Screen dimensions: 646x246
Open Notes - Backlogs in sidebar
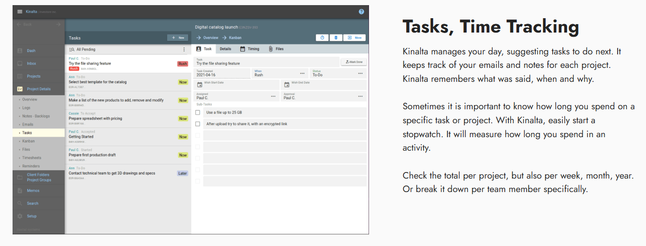[x=36, y=116]
